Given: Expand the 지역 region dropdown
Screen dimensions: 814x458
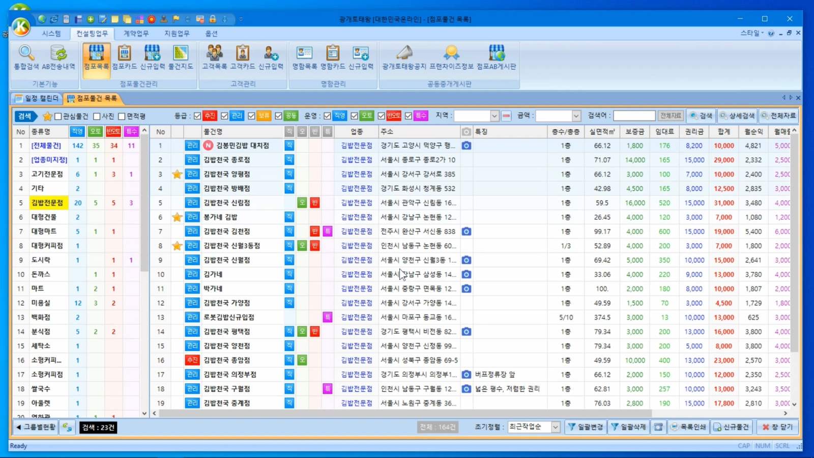Looking at the screenshot, I should 493,116.
